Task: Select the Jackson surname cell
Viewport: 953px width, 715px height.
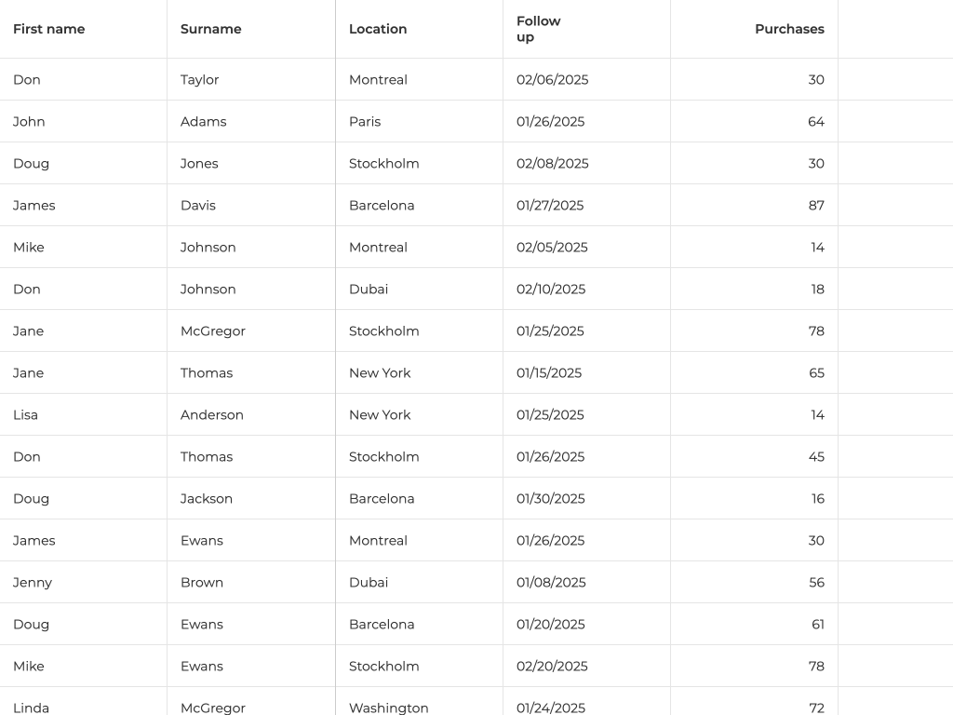Action: click(x=207, y=499)
